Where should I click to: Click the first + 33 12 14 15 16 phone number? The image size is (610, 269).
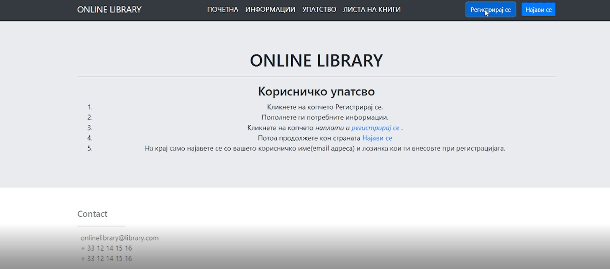107,248
